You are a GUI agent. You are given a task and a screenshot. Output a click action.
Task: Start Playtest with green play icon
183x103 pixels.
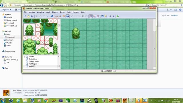pos(118,16)
